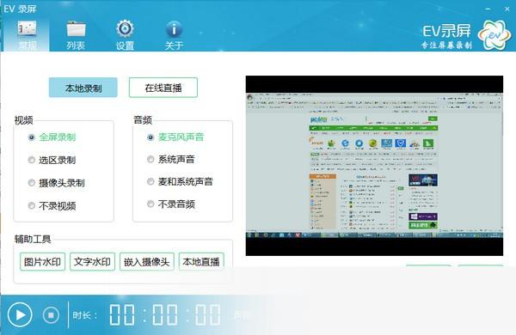Click the 视频 group label

tap(24, 120)
